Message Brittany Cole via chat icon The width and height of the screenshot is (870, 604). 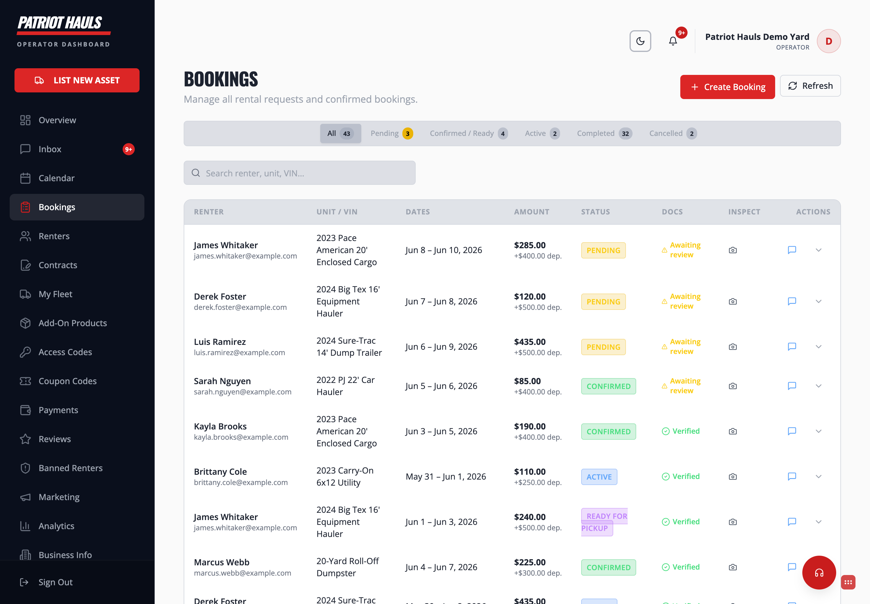point(792,477)
